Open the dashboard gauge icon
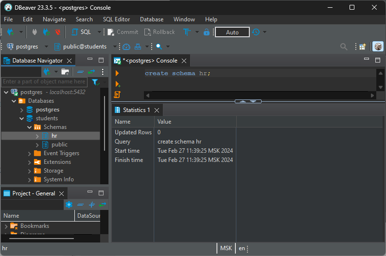 [126, 47]
